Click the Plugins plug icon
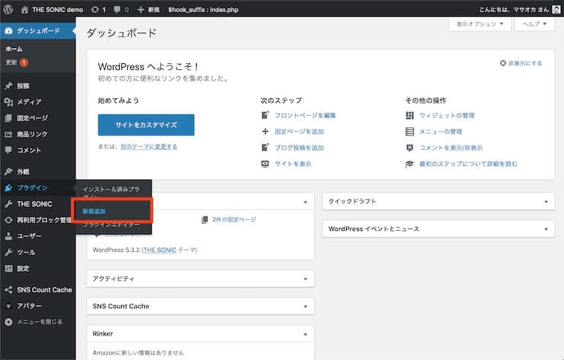Screen dimensions: 564x360 point(8,187)
